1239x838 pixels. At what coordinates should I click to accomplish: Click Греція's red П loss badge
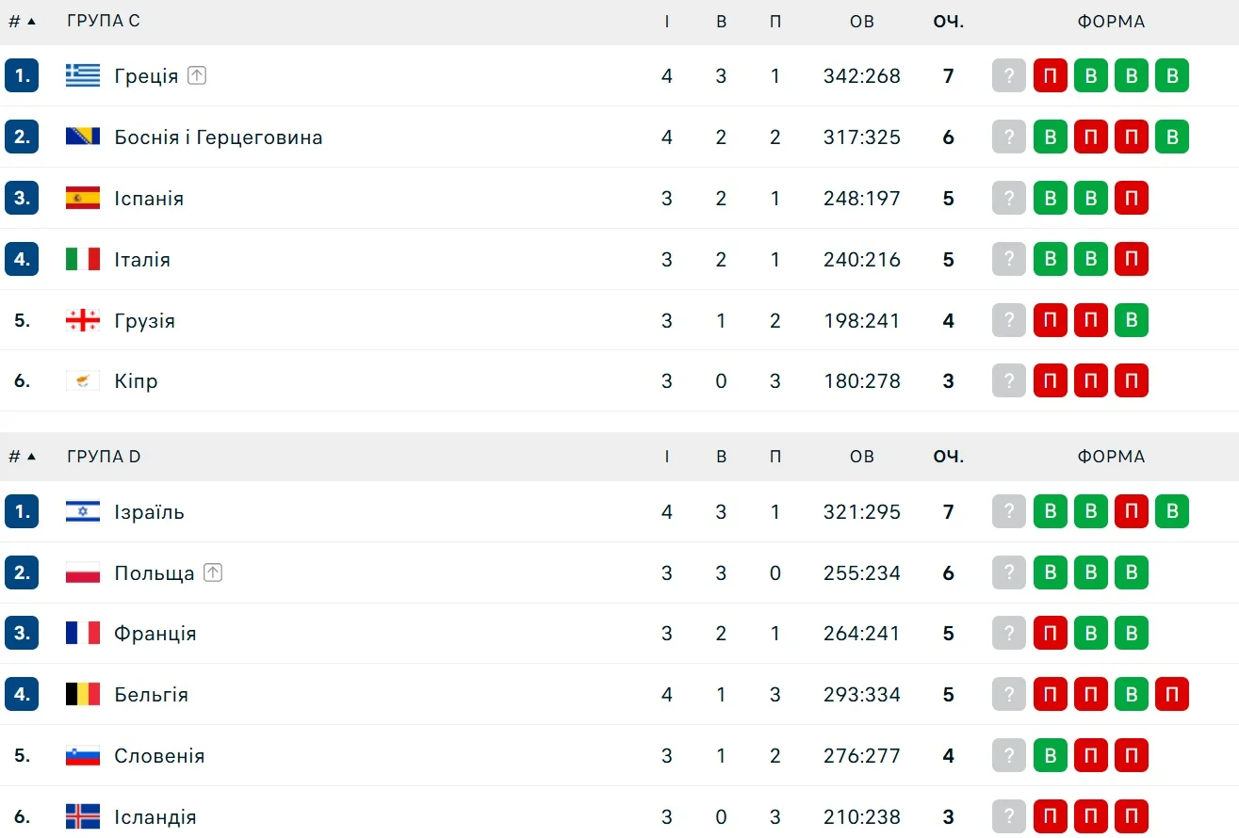[1050, 75]
